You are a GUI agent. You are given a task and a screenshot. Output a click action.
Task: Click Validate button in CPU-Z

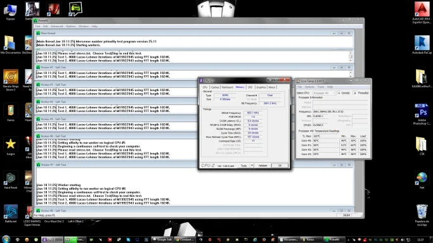262,166
